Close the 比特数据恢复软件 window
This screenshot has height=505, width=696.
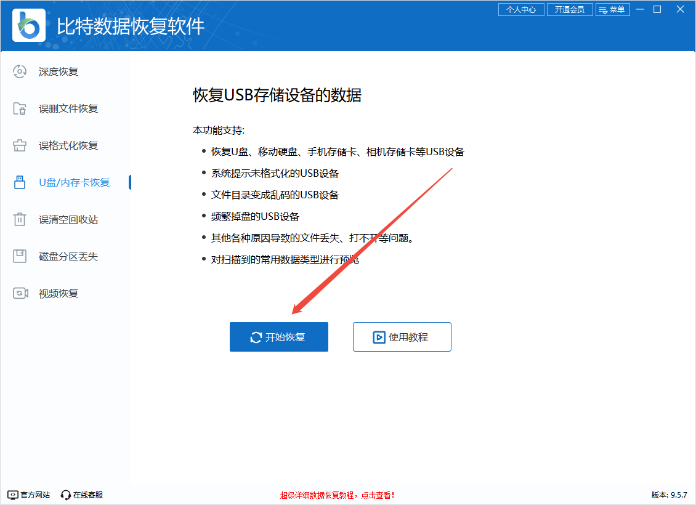pos(680,9)
